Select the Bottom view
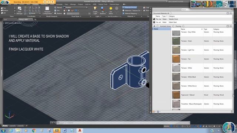The image size is (237, 133). point(4,10)
